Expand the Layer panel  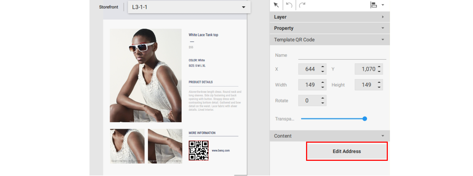[383, 17]
